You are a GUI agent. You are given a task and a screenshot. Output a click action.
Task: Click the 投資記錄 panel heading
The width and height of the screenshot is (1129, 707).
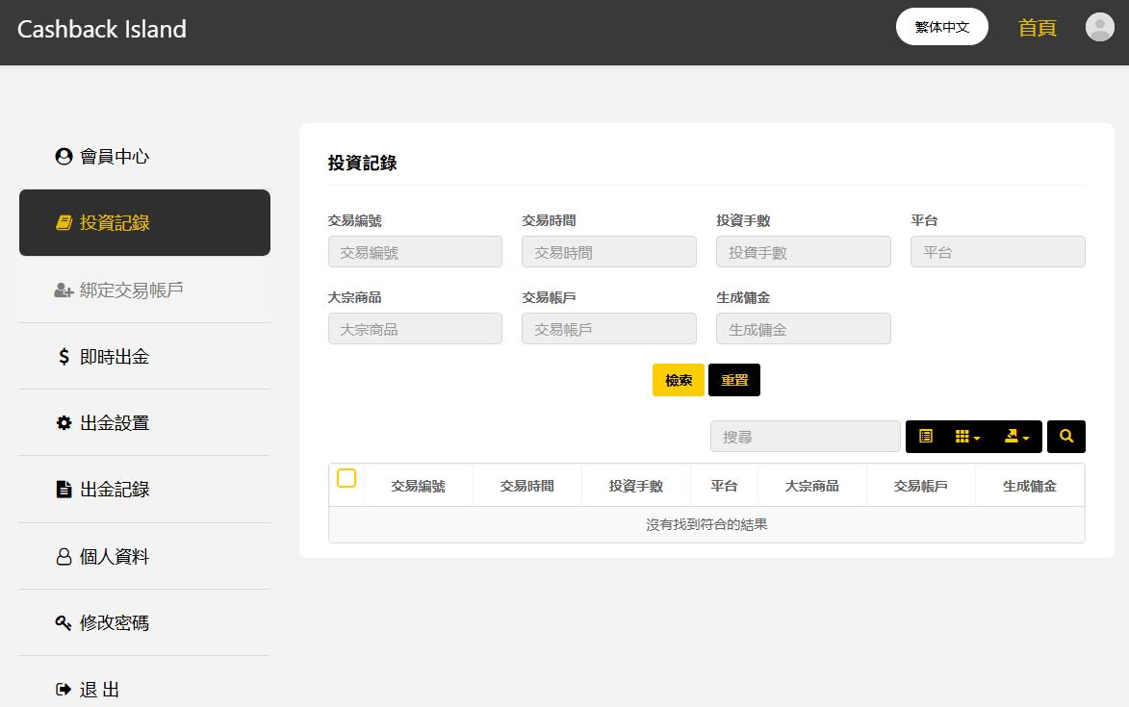pyautogui.click(x=362, y=164)
